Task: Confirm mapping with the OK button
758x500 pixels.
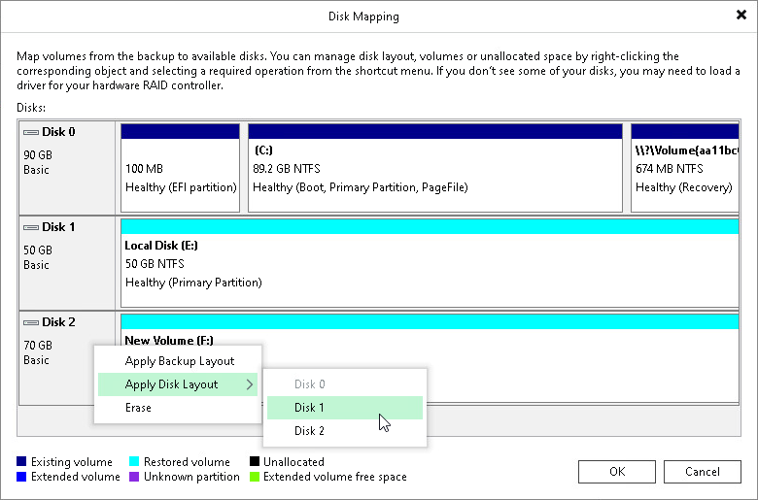Action: click(617, 472)
